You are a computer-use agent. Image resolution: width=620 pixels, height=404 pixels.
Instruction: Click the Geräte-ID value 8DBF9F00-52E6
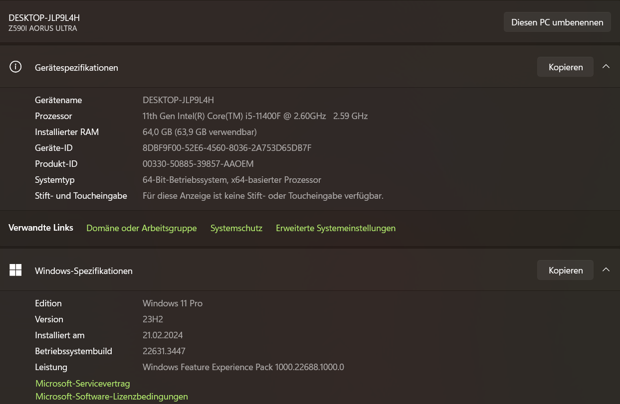point(227,148)
